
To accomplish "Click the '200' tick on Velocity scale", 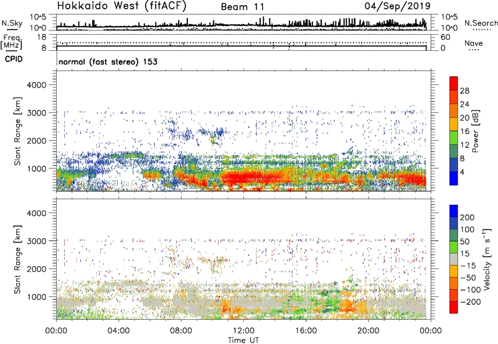I will point(467,217).
